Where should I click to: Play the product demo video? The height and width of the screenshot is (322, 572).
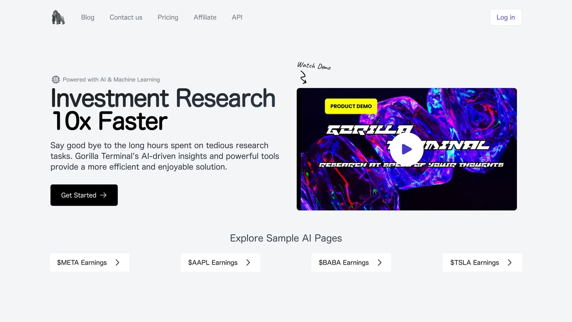407,149
